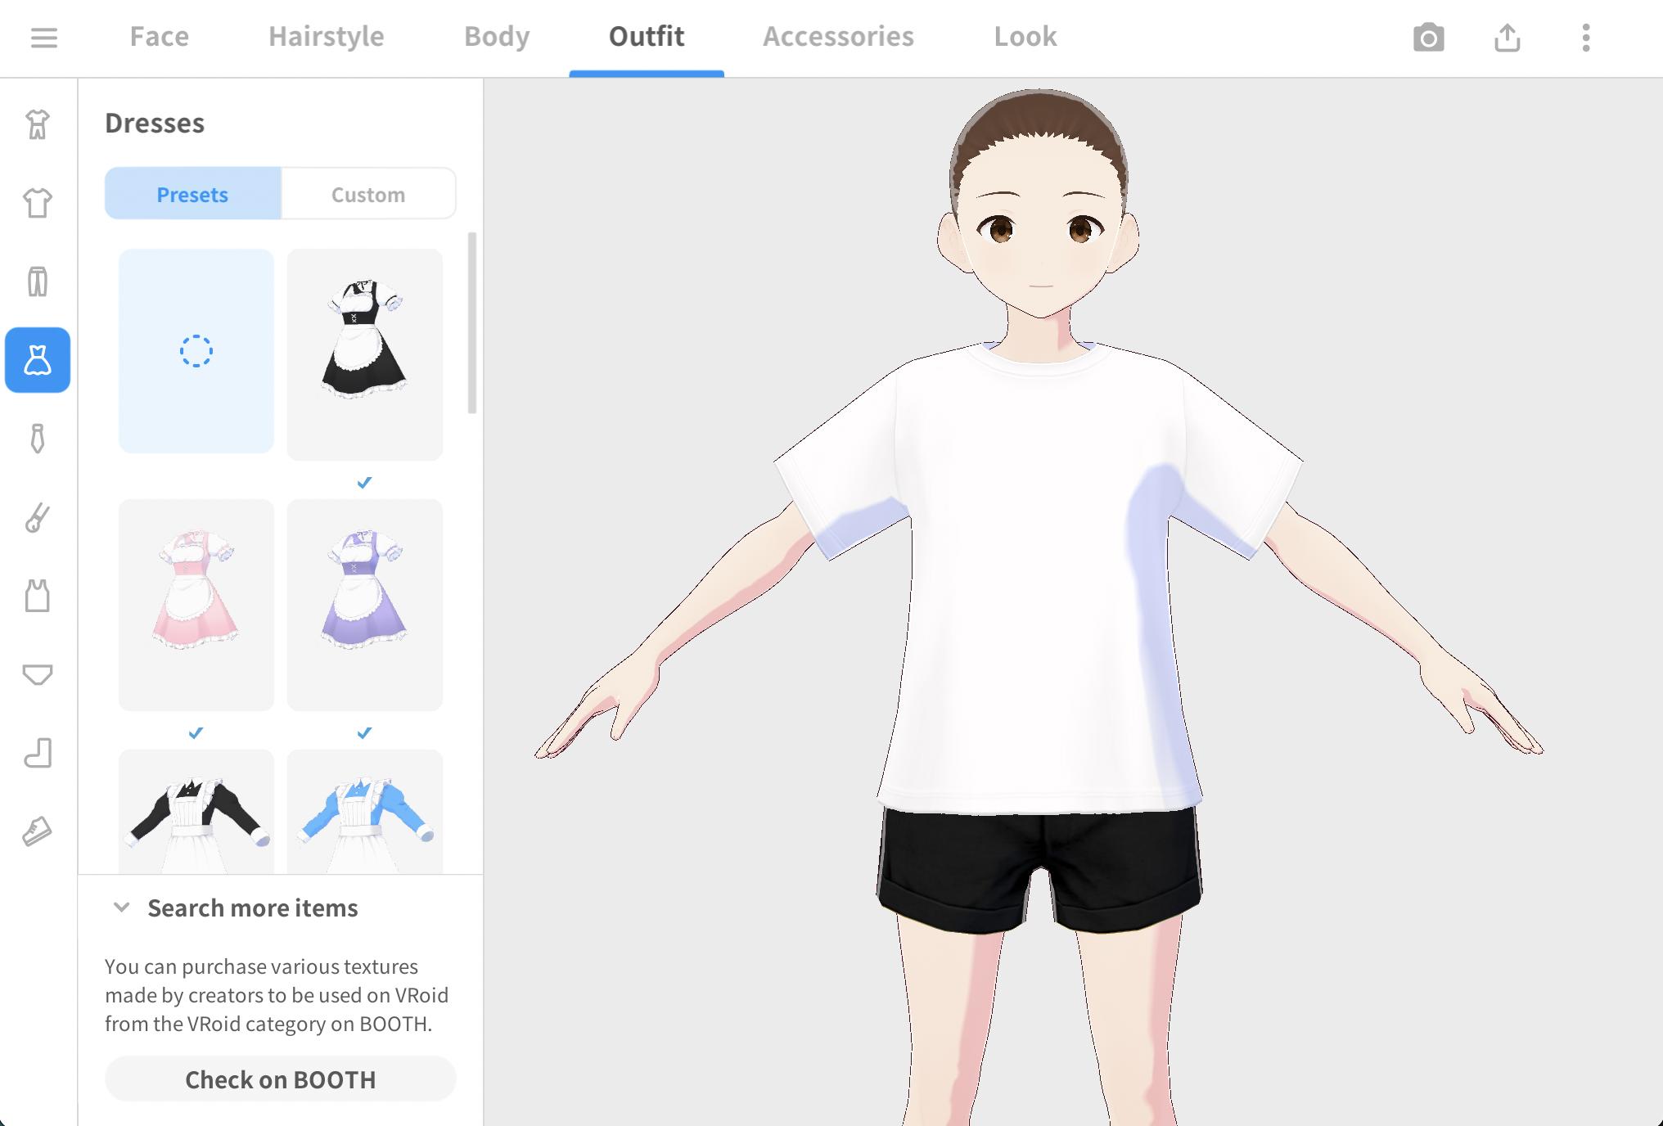This screenshot has height=1126, width=1663.
Task: Select the Custom toggle
Action: (x=368, y=194)
